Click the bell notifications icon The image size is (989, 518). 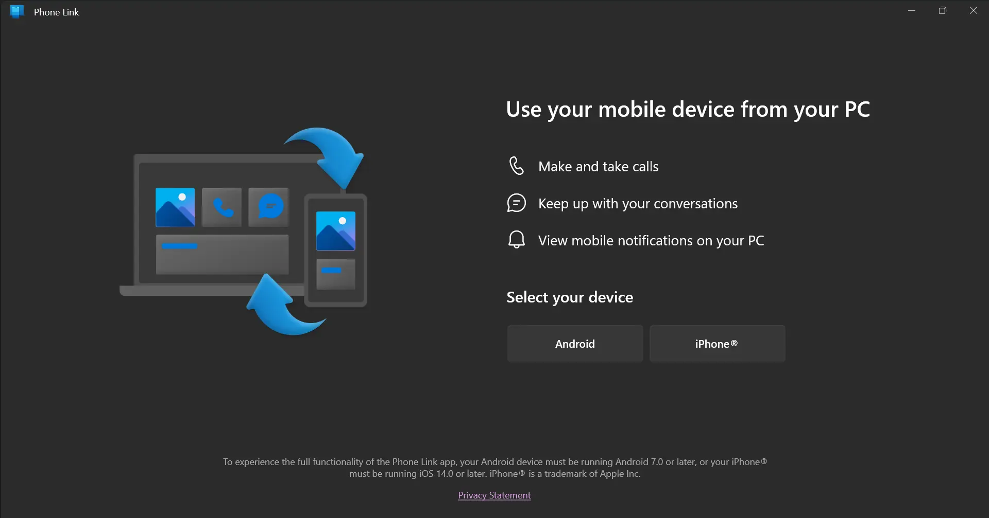click(516, 240)
